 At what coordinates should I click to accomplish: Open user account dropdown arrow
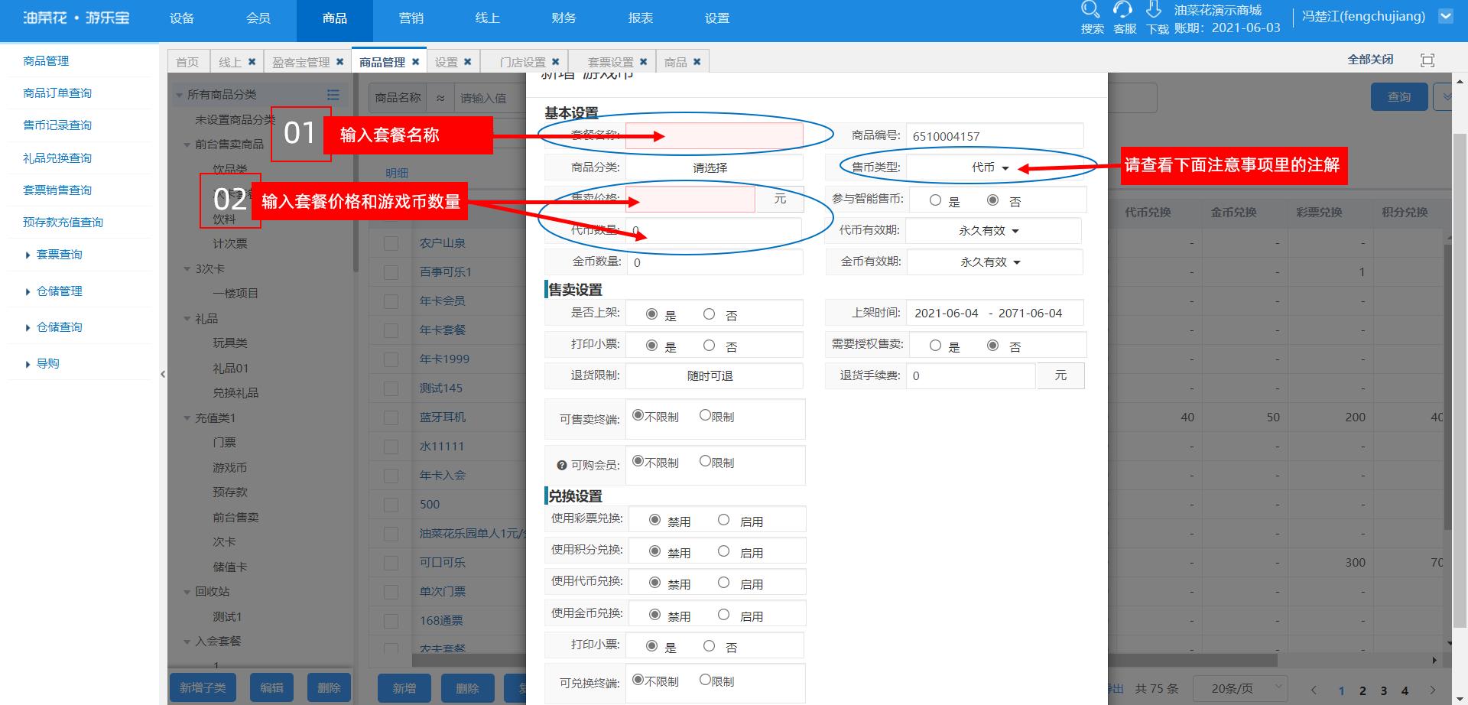pyautogui.click(x=1445, y=16)
